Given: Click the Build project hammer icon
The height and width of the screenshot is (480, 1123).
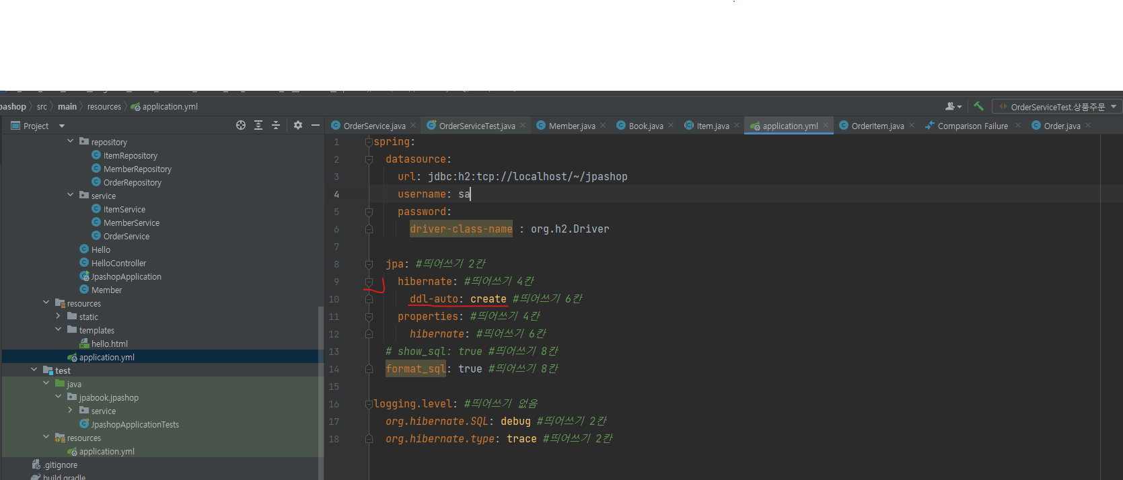Looking at the screenshot, I should (x=978, y=106).
